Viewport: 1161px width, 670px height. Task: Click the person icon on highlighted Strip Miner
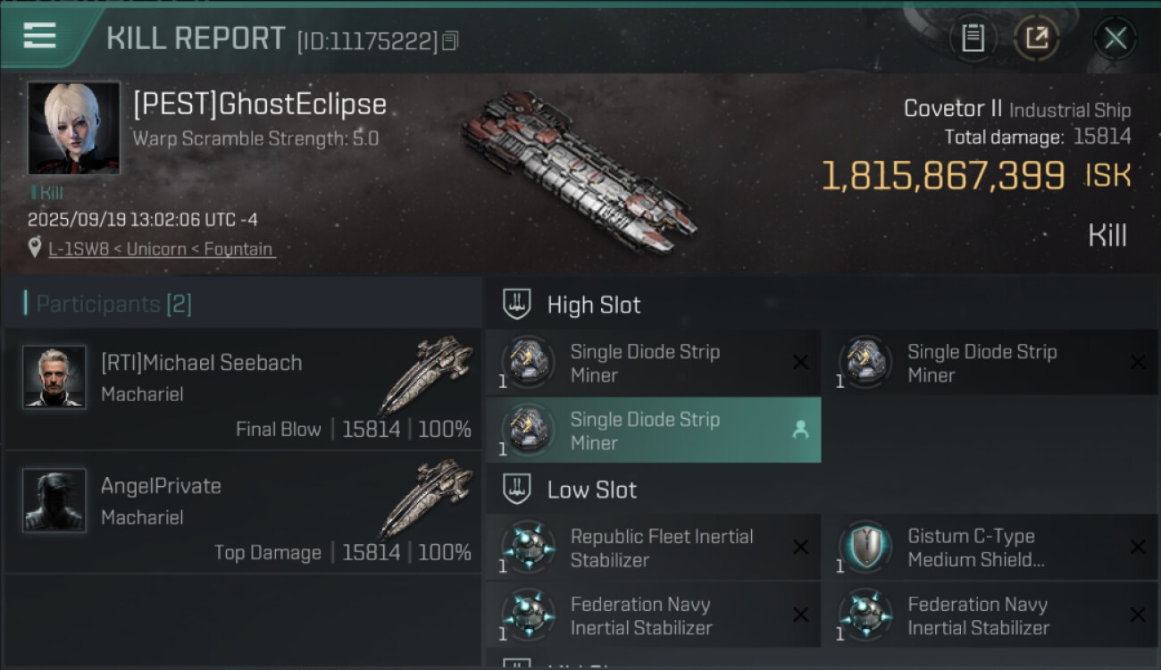(800, 431)
